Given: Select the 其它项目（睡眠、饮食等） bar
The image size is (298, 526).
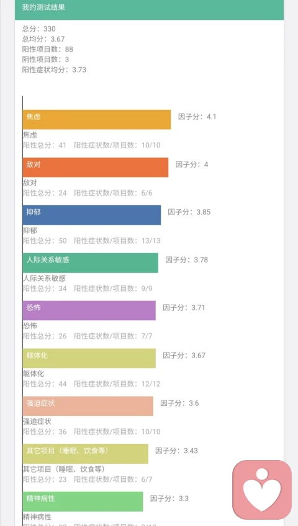Looking at the screenshot, I should [86, 453].
